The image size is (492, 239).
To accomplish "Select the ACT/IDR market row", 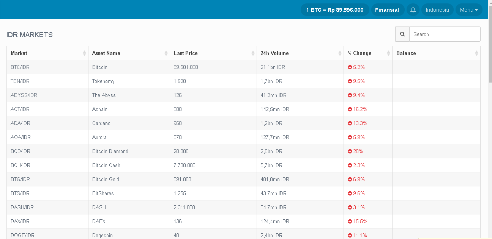I will (x=243, y=109).
